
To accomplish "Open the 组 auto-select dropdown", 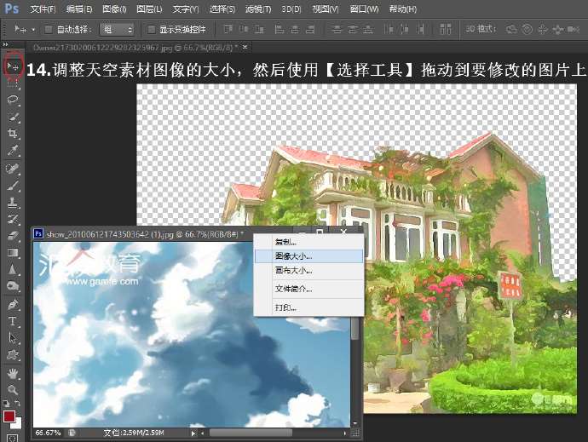I will [117, 29].
